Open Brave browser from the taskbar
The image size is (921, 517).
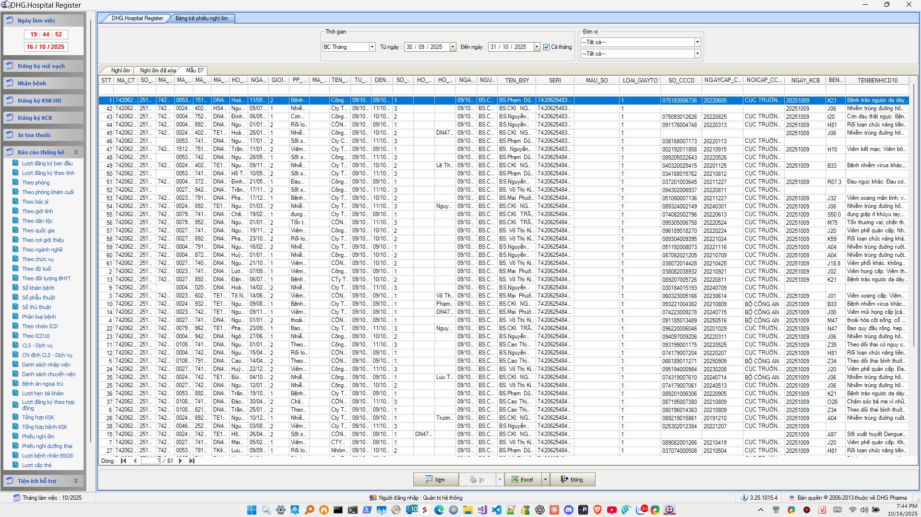click(597, 510)
